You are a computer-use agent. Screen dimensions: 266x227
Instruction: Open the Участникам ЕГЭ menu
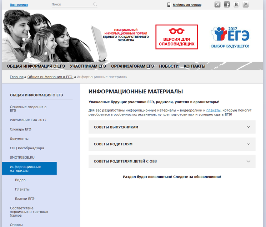coord(88,66)
